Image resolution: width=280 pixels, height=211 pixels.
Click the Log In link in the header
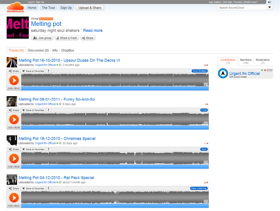(31, 2)
